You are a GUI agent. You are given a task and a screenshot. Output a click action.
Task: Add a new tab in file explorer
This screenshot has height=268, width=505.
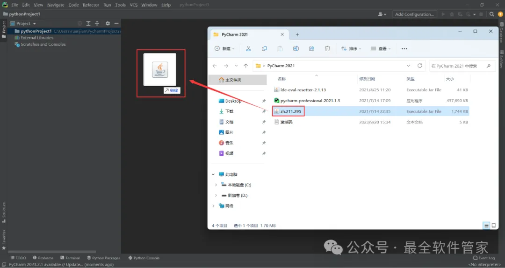tap(297, 34)
